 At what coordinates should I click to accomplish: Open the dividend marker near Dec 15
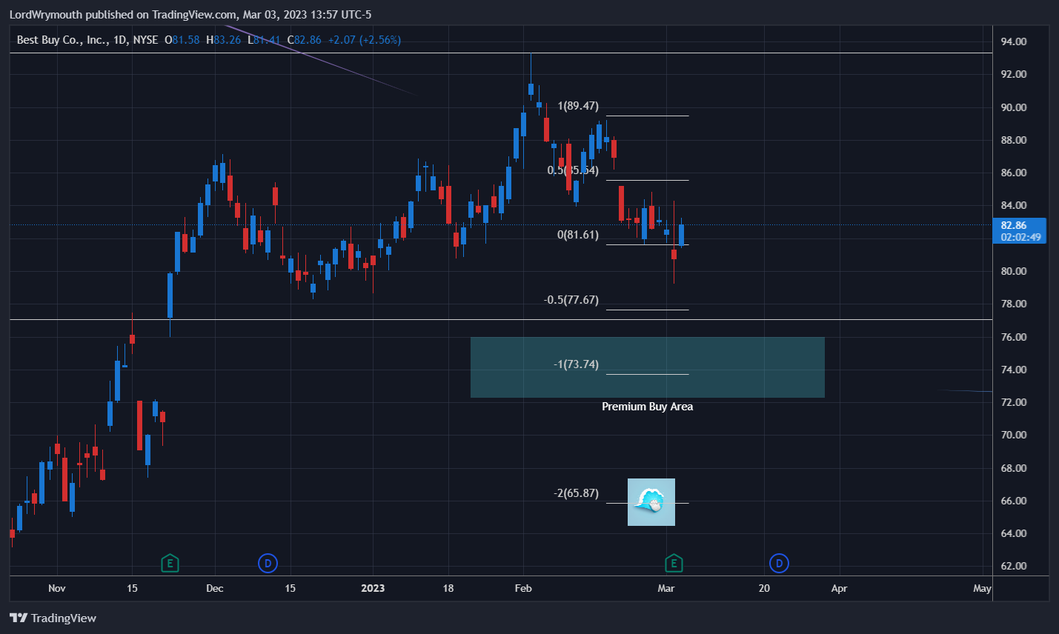[x=268, y=564]
